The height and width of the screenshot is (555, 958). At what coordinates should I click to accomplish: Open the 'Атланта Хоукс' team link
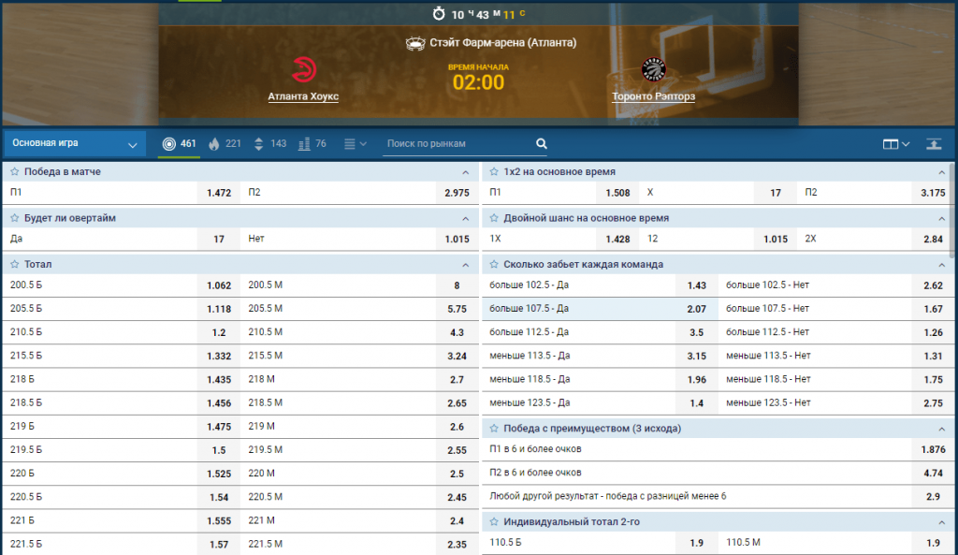click(303, 96)
